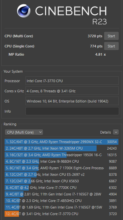Click the Processor field showing i7-3770
This screenshot has height=220, width=123.
click(72, 81)
